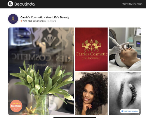
Task: Open the large tulips salon photo
Action: 41,71
